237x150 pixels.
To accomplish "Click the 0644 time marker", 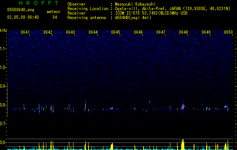I will (93, 32).
